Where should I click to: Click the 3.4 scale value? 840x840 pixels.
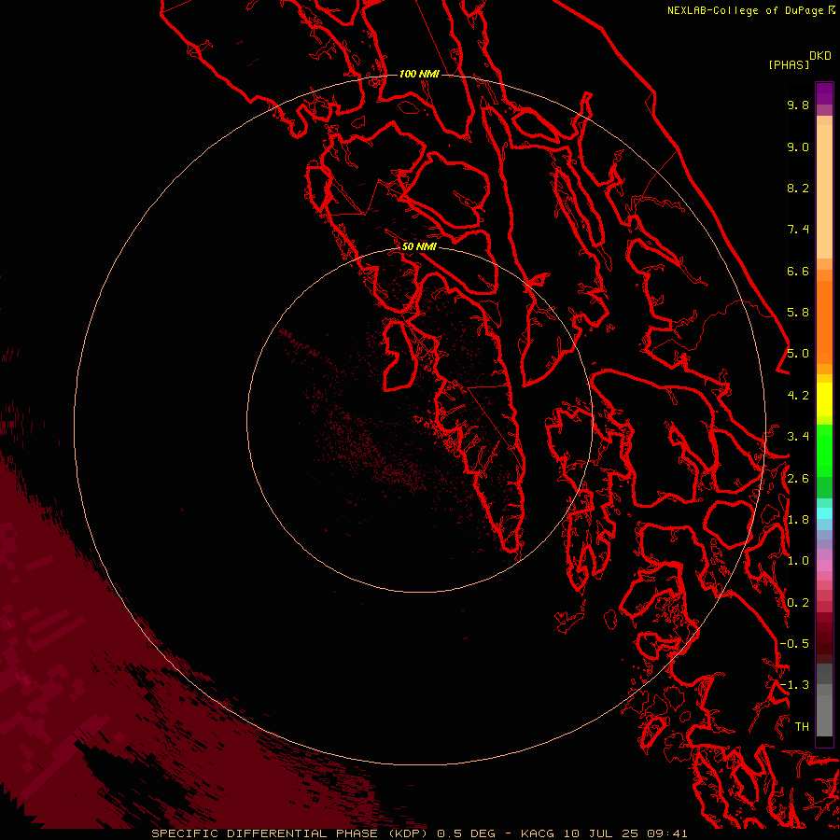[x=798, y=437]
